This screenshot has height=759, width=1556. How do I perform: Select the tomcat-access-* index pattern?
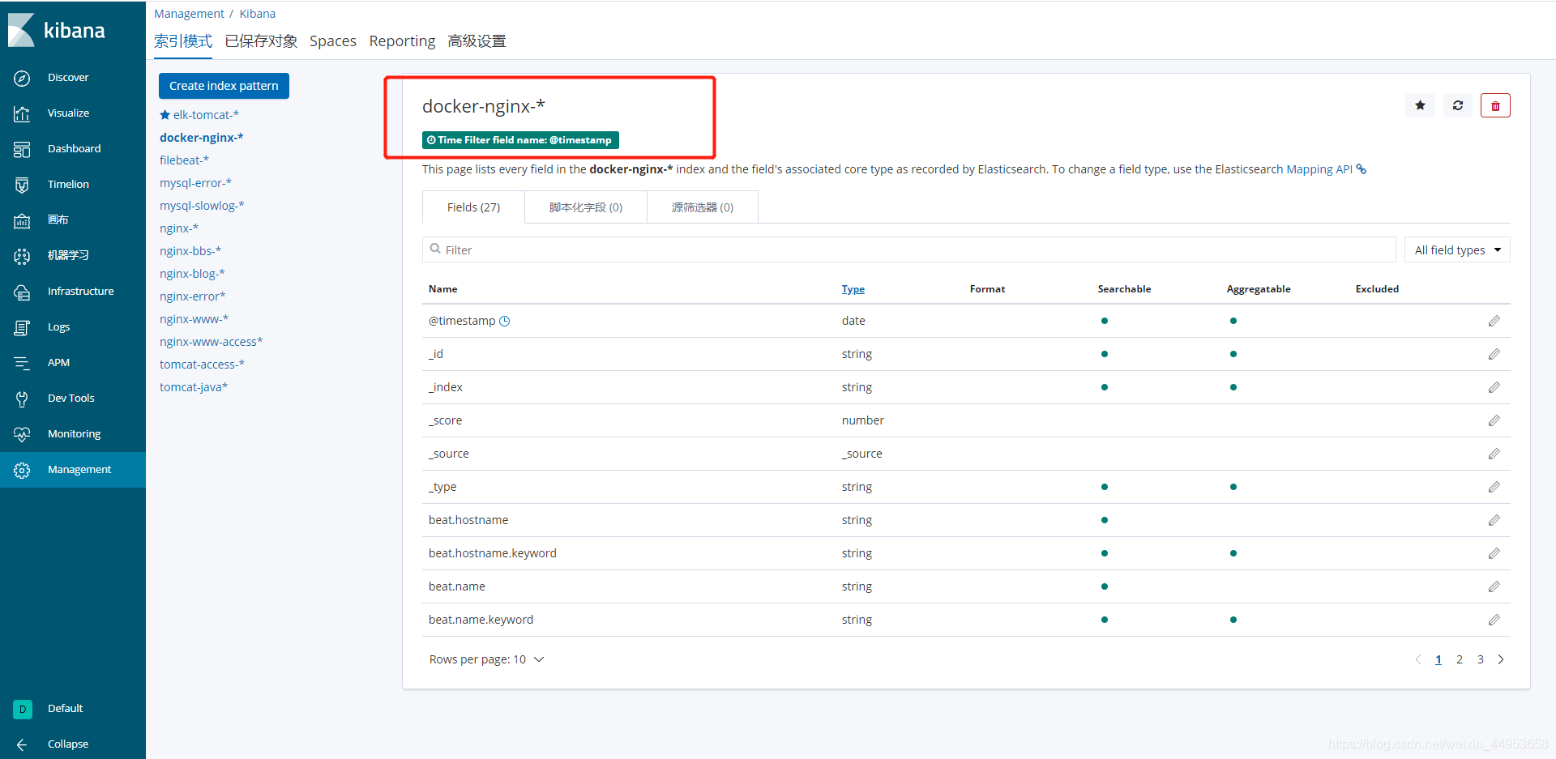click(202, 365)
